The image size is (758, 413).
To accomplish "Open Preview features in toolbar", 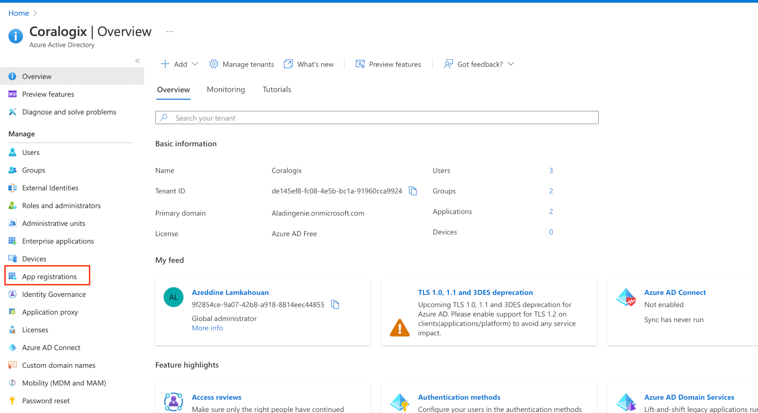I will (x=388, y=64).
